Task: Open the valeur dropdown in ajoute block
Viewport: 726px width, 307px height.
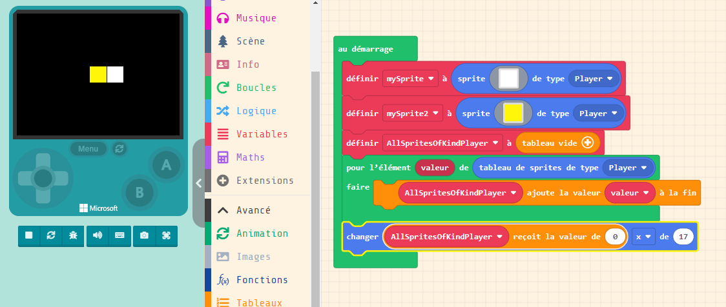Action: coord(630,193)
